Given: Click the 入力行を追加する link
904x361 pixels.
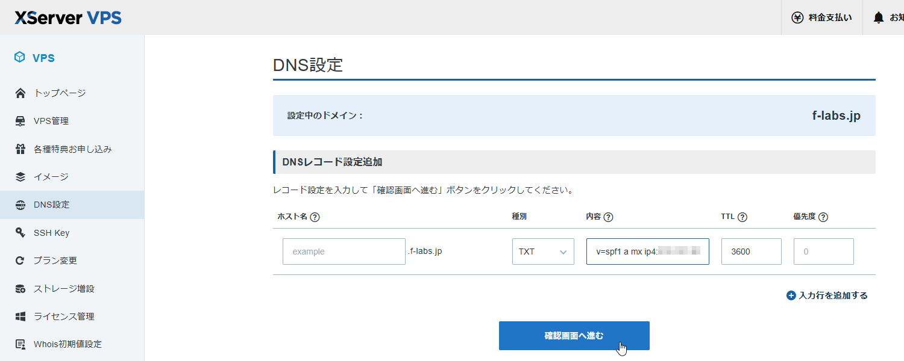Looking at the screenshot, I should point(833,295).
